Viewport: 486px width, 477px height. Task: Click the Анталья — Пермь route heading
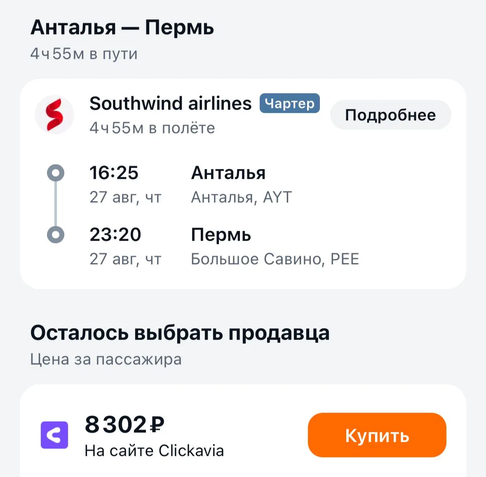pos(122,28)
